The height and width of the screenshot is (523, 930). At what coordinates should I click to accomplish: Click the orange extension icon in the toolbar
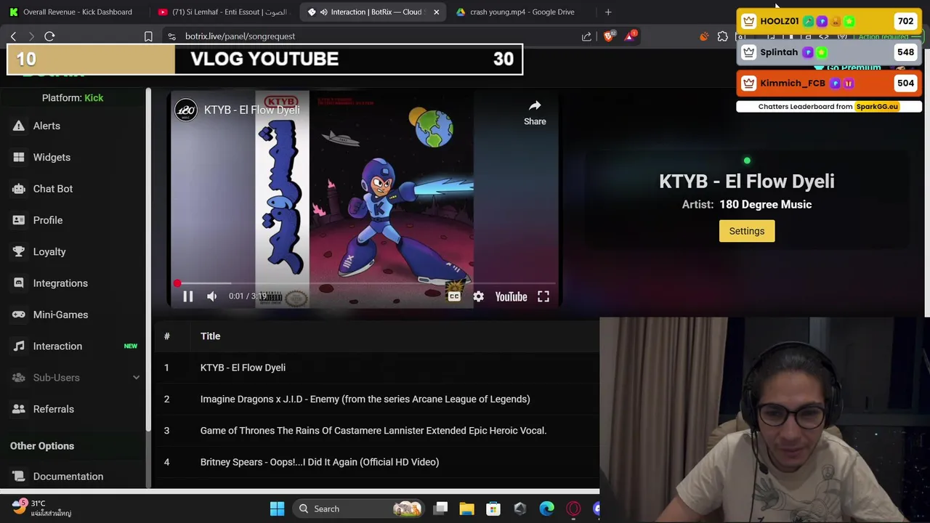pos(704,36)
